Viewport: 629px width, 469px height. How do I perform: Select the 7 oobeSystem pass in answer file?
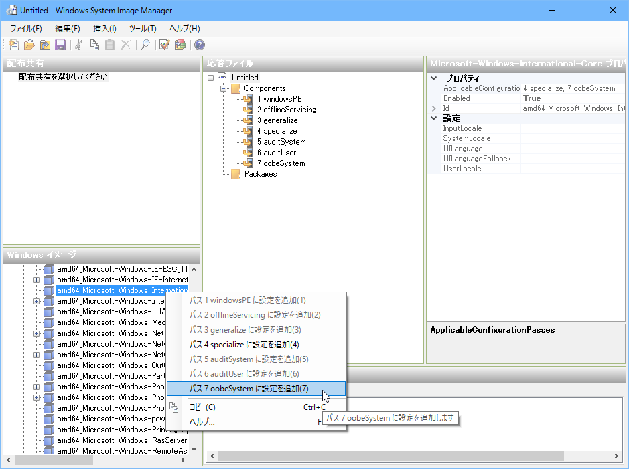pos(281,163)
